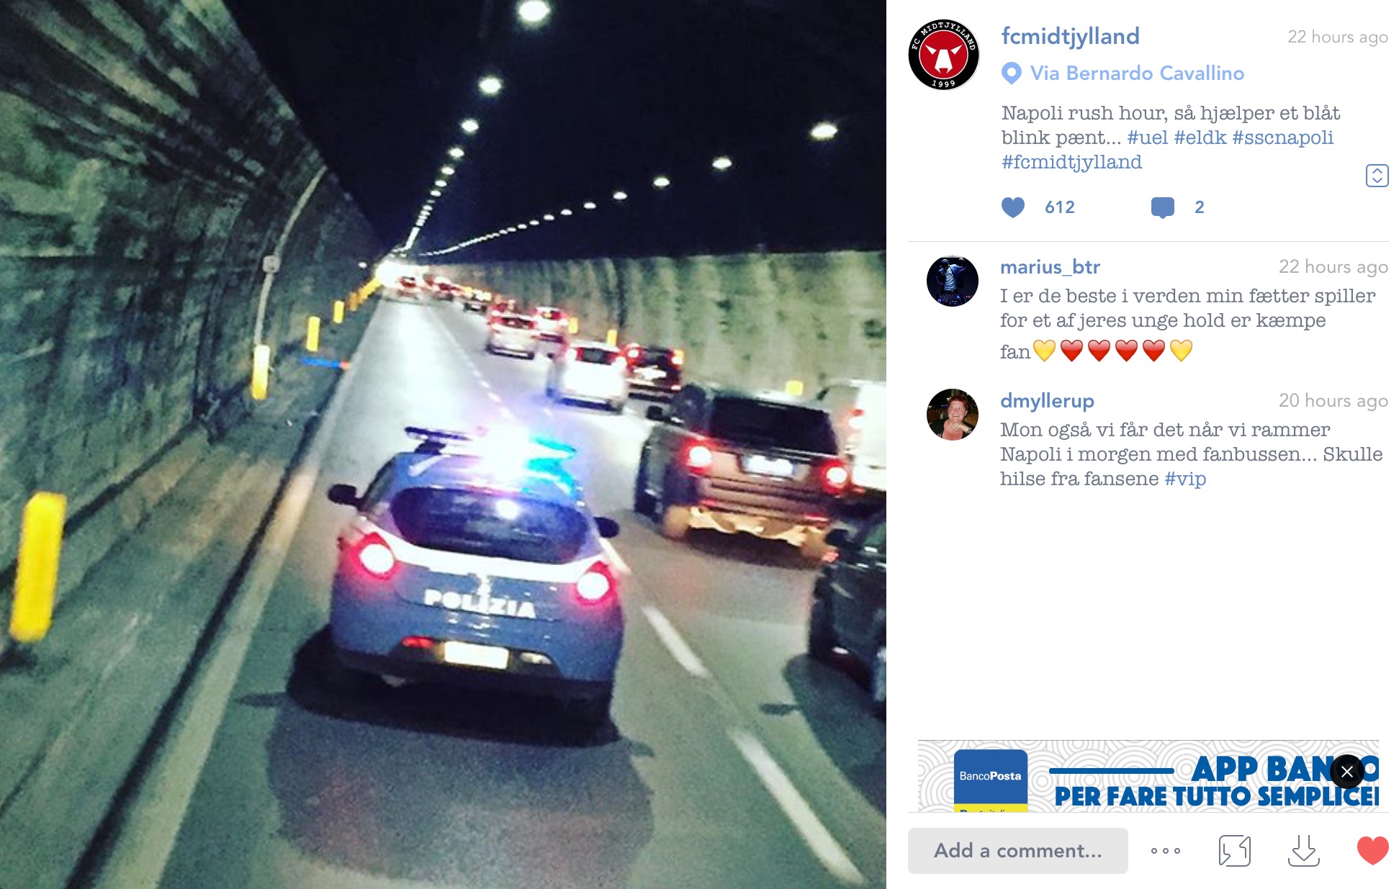
Task: Open marius_btr user profile link
Action: click(1050, 267)
